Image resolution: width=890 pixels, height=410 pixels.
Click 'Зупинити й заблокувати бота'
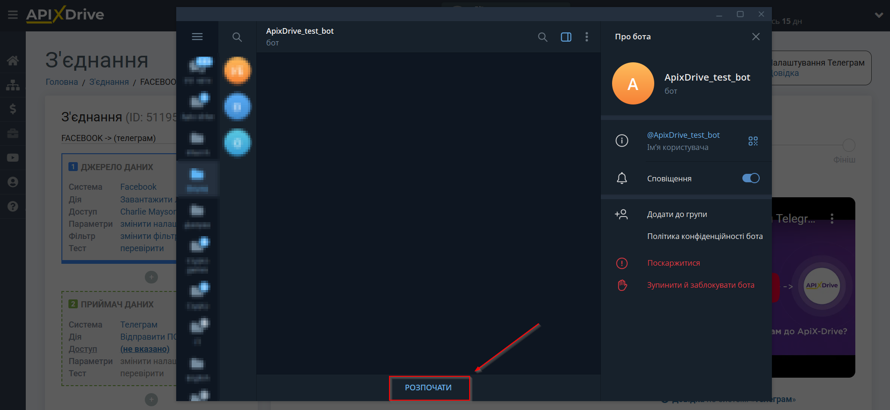(x=701, y=285)
